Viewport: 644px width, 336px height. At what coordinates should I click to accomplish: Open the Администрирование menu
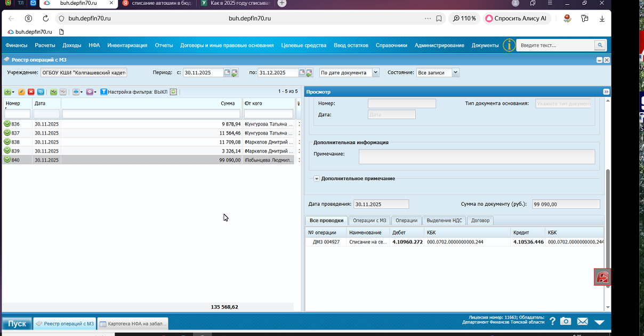[439, 45]
